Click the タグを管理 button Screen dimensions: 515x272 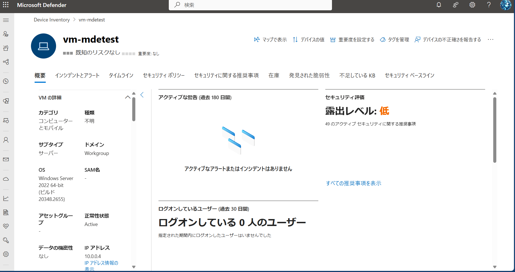(394, 40)
